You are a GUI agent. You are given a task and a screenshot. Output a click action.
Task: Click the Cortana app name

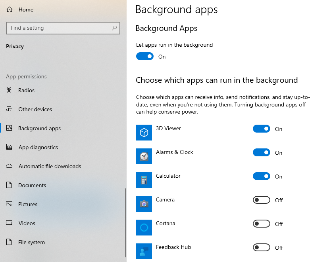pos(165,224)
